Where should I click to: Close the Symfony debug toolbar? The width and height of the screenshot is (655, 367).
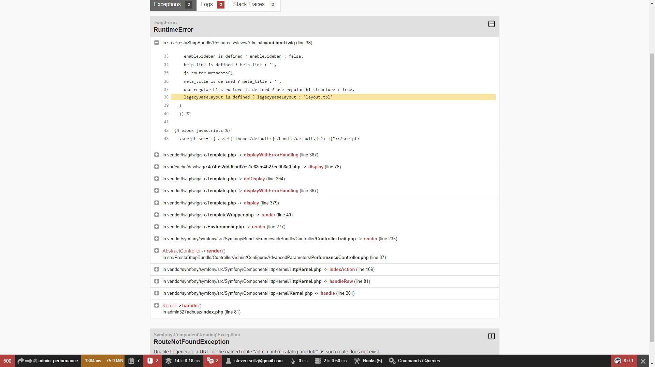(x=643, y=361)
